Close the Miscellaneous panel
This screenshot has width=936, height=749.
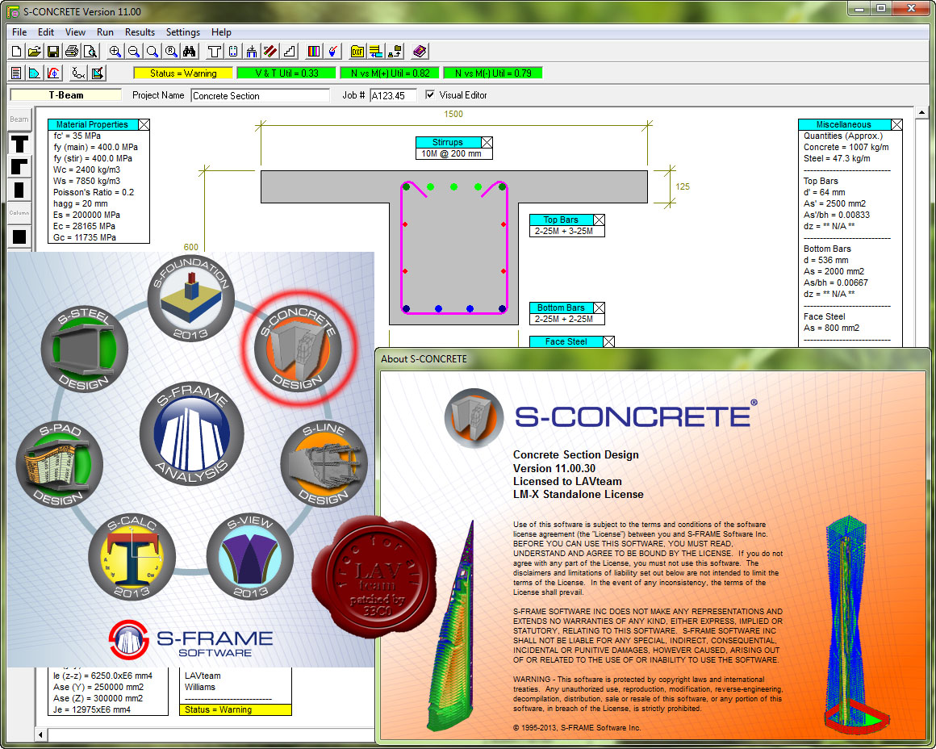point(896,124)
